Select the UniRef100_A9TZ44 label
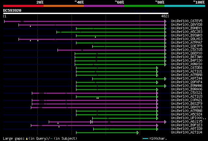Image resolution: width=208 pixels, height=141 pixels. coord(187,79)
